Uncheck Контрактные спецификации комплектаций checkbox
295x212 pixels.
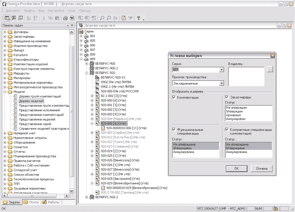coord(227,130)
